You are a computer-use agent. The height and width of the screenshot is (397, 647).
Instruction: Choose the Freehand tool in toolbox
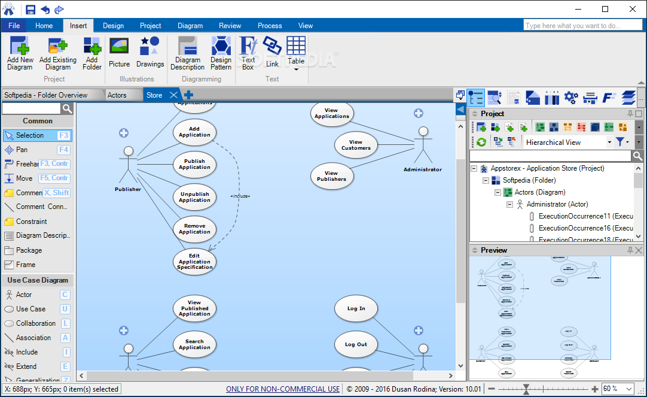pyautogui.click(x=37, y=163)
